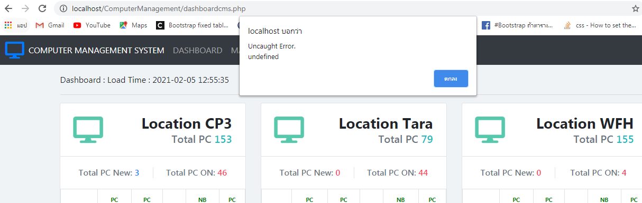The height and width of the screenshot is (203, 642).
Task: Click the Location CP3 monitor icon
Action: point(88,130)
